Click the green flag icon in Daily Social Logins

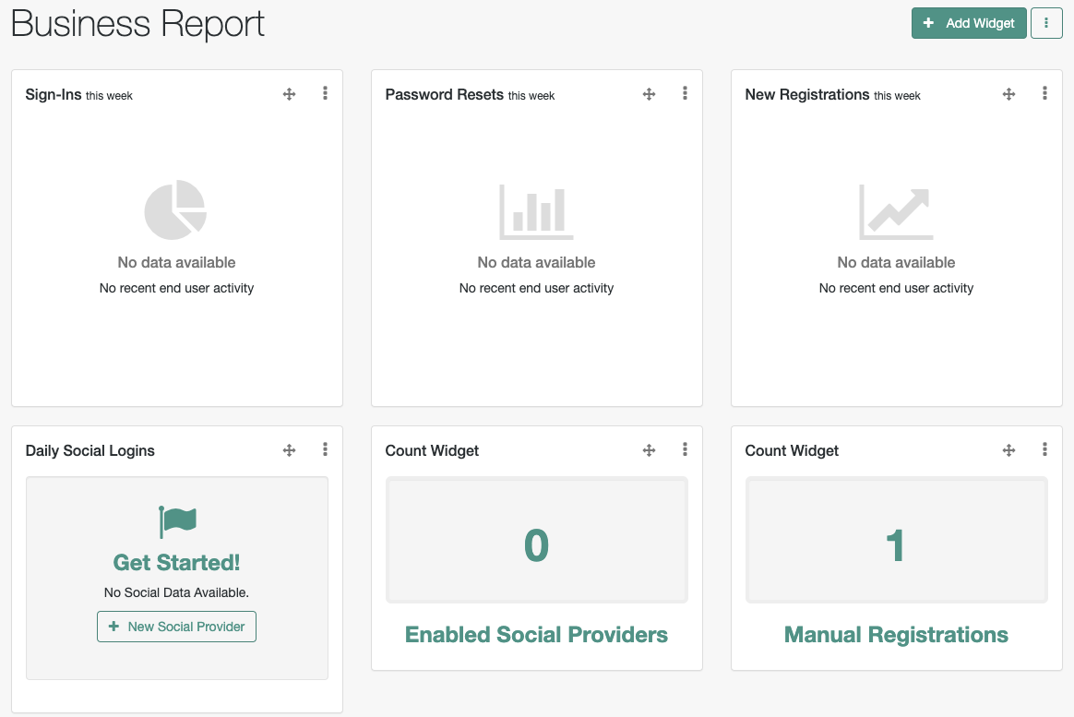click(x=176, y=520)
